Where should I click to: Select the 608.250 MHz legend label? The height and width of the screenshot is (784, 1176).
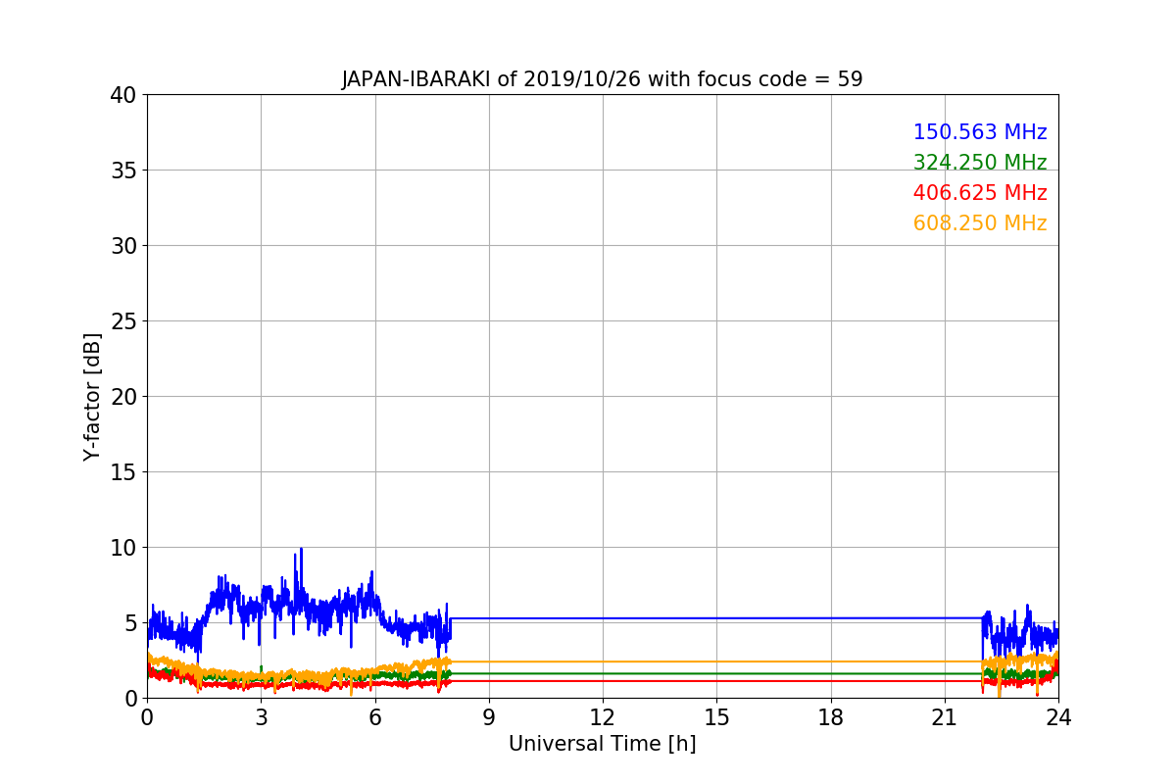pos(980,223)
